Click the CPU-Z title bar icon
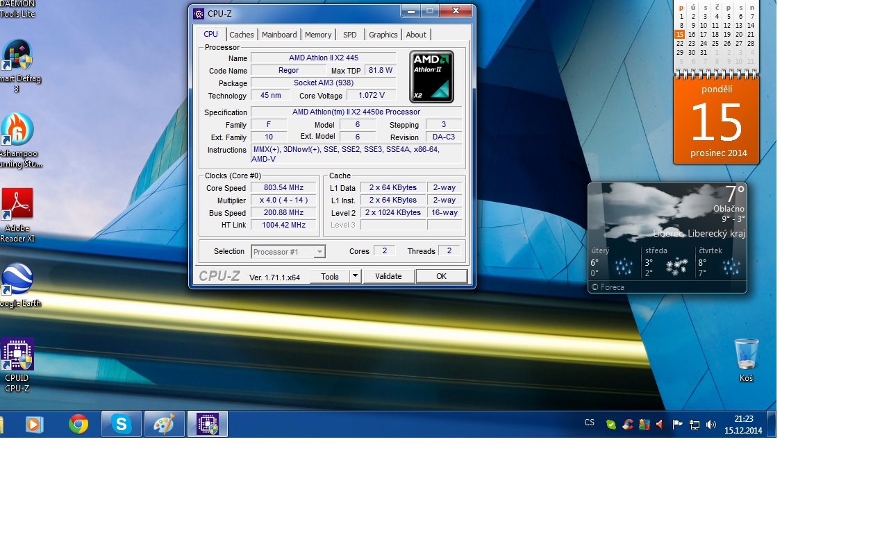889x555 pixels. (199, 13)
